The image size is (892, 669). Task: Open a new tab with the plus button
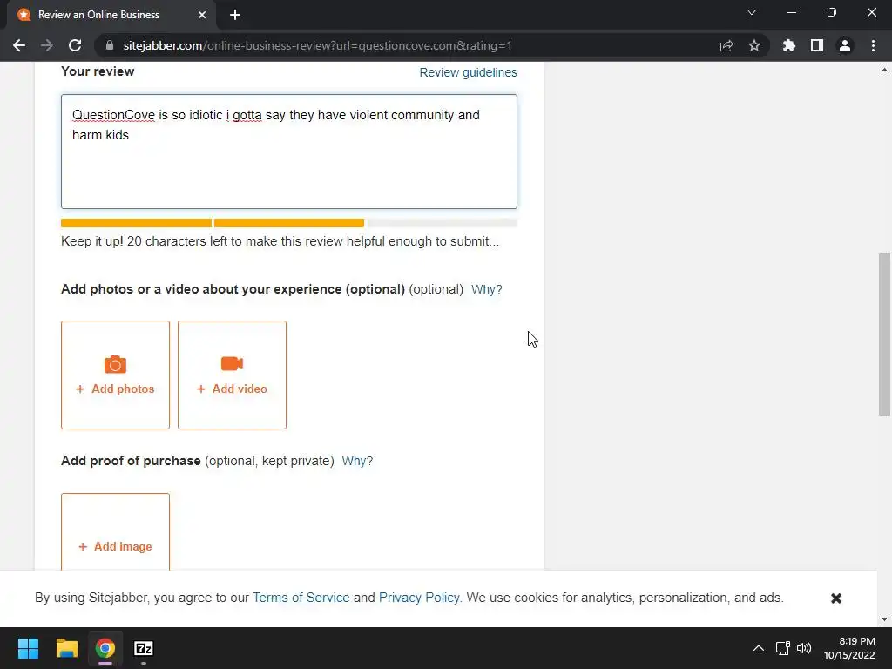coord(235,15)
